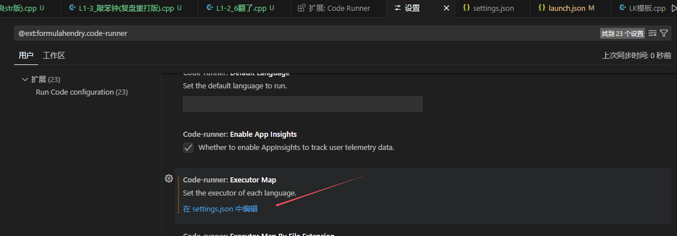The image size is (677, 236).
Task: Click 'Set the default language to run.' text
Action: click(x=235, y=86)
